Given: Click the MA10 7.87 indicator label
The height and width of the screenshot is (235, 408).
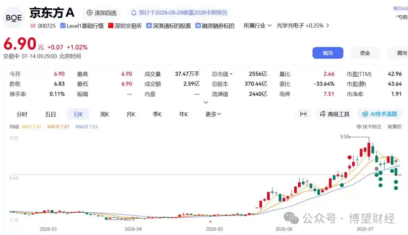Looking at the screenshot, I should [58, 127].
